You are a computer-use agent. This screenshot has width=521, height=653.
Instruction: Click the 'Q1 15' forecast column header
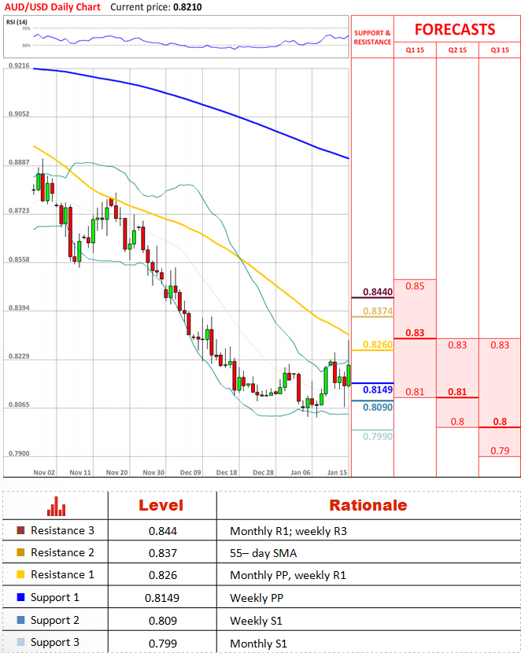415,50
